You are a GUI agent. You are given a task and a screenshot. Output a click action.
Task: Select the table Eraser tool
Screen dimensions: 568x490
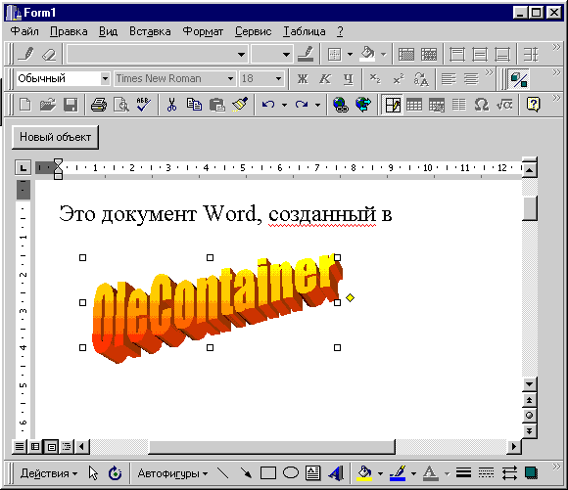pyautogui.click(x=49, y=55)
